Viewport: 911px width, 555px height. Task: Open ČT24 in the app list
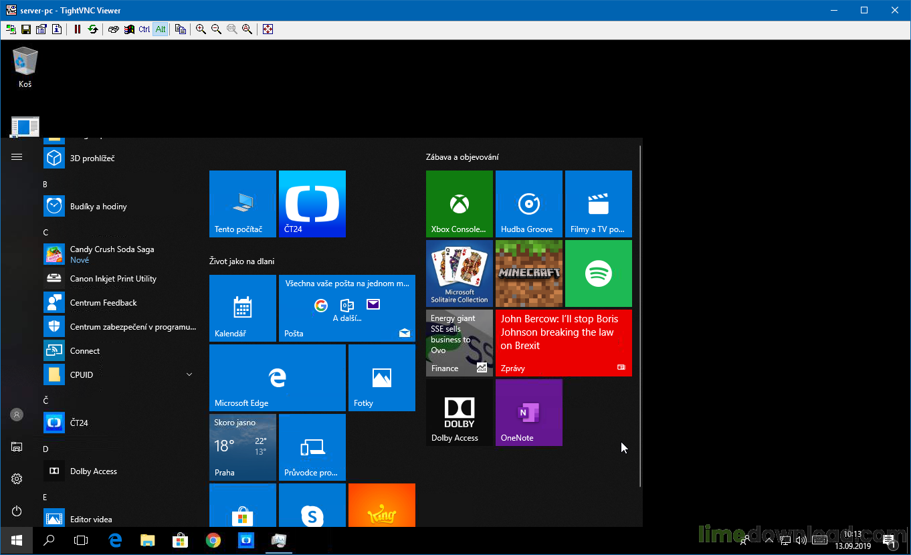pos(120,423)
